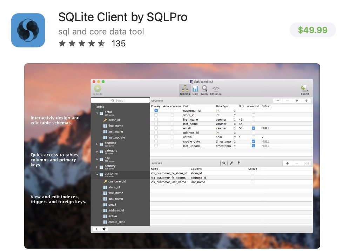Screen dimensions: 350x251
Task: Click the indexes search magnifier icon
Action: pos(224,163)
